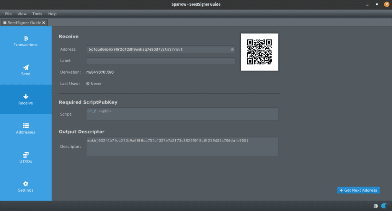The width and height of the screenshot is (392, 211).
Task: Copy the receive address with the copy icon
Action: point(232,49)
